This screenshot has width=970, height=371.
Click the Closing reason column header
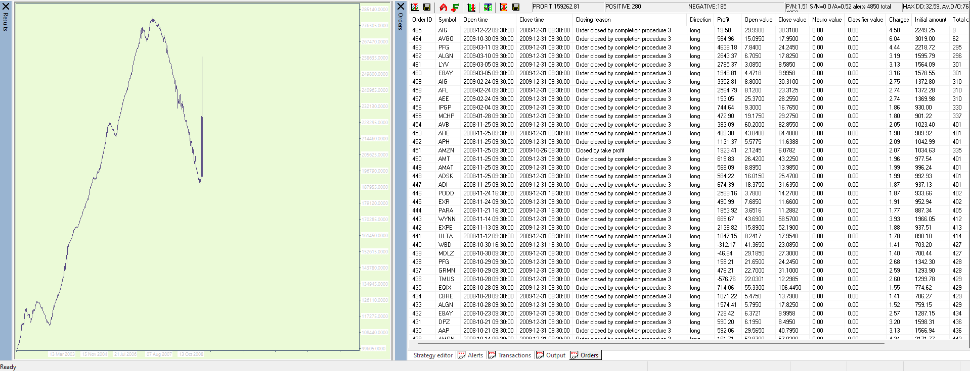(x=593, y=20)
